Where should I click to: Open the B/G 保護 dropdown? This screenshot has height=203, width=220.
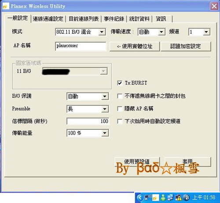click(x=88, y=96)
